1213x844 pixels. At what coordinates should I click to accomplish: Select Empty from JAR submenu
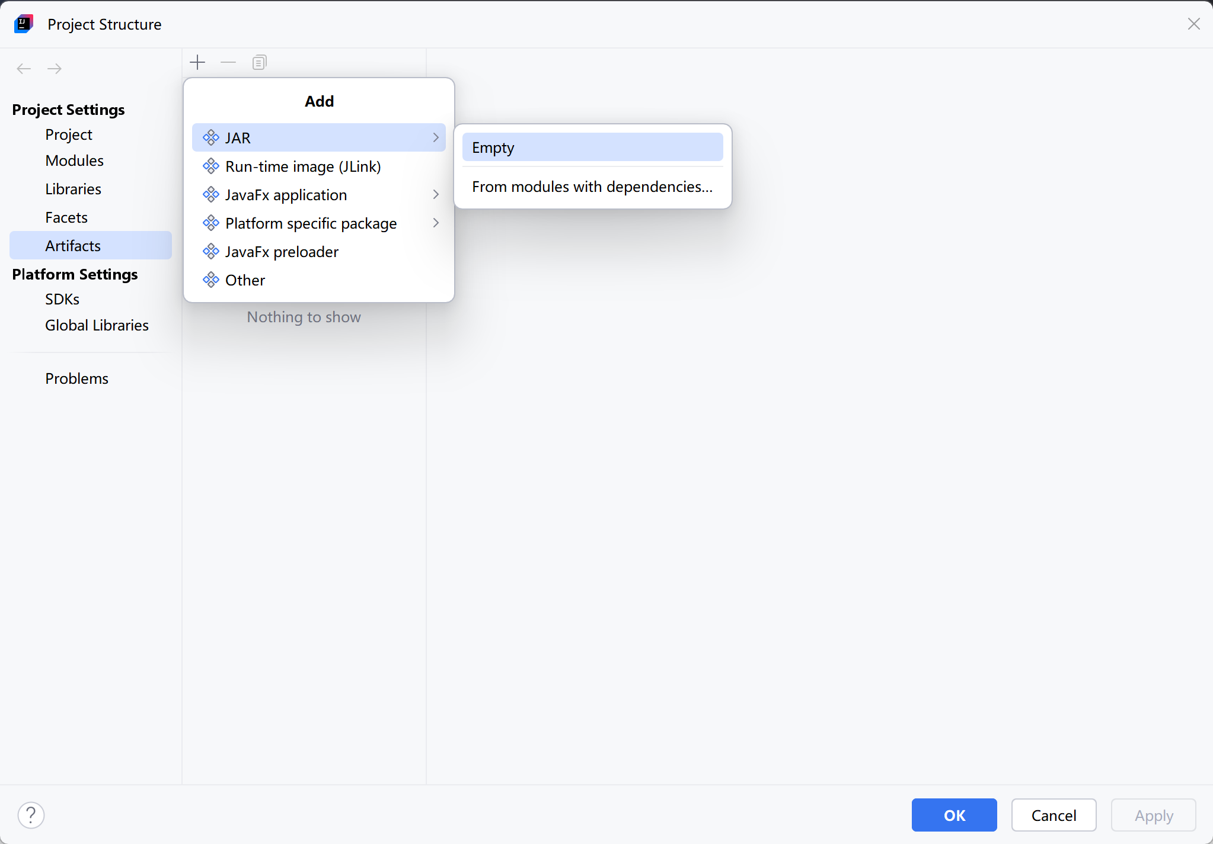[x=592, y=147]
